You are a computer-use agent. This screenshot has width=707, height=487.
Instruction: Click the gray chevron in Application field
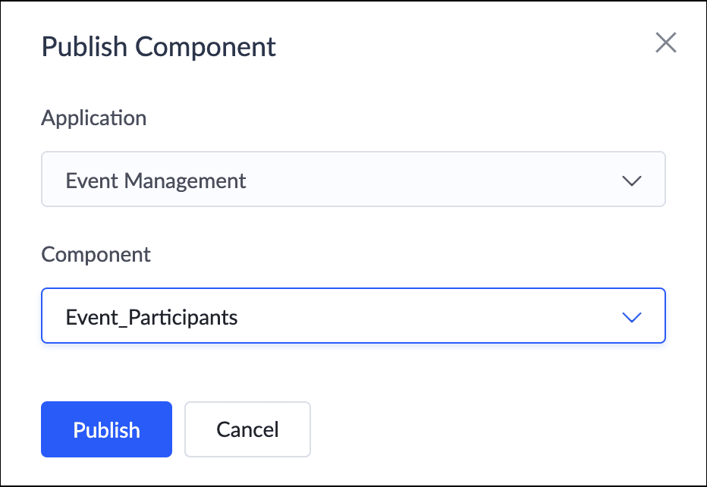(x=631, y=181)
